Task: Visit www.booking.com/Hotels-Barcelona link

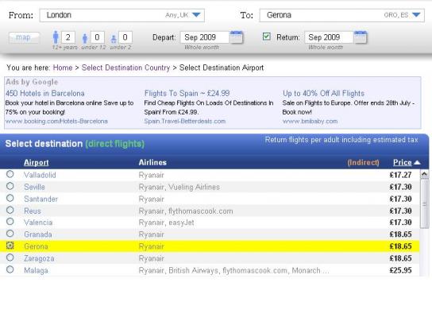Action: (56, 122)
